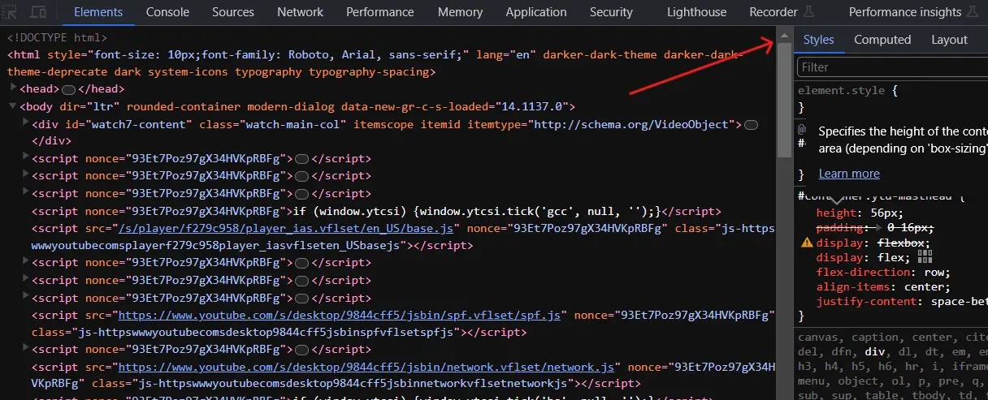This screenshot has width=988, height=400.
Task: Click the ellipsis pill after the watch7-content div
Action: pyautogui.click(x=752, y=124)
